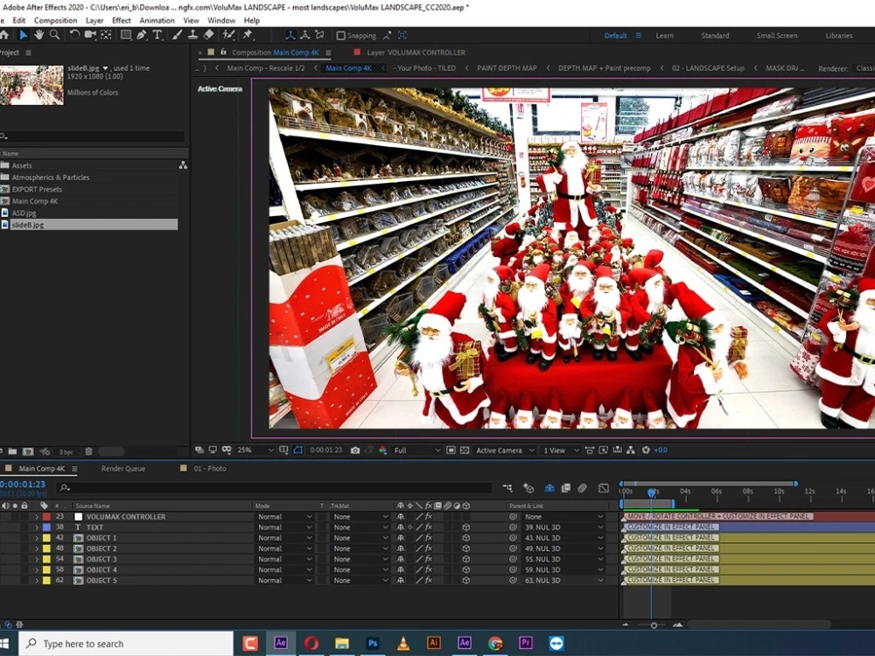This screenshot has width=875, height=656.
Task: Click the red label color of VOLUMAX CONTROLLER
Action: 46,517
